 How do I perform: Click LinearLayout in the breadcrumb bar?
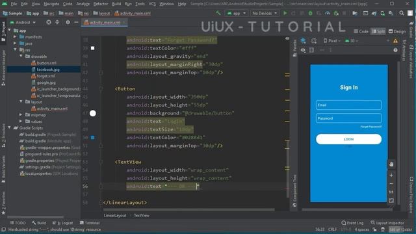pos(115,215)
